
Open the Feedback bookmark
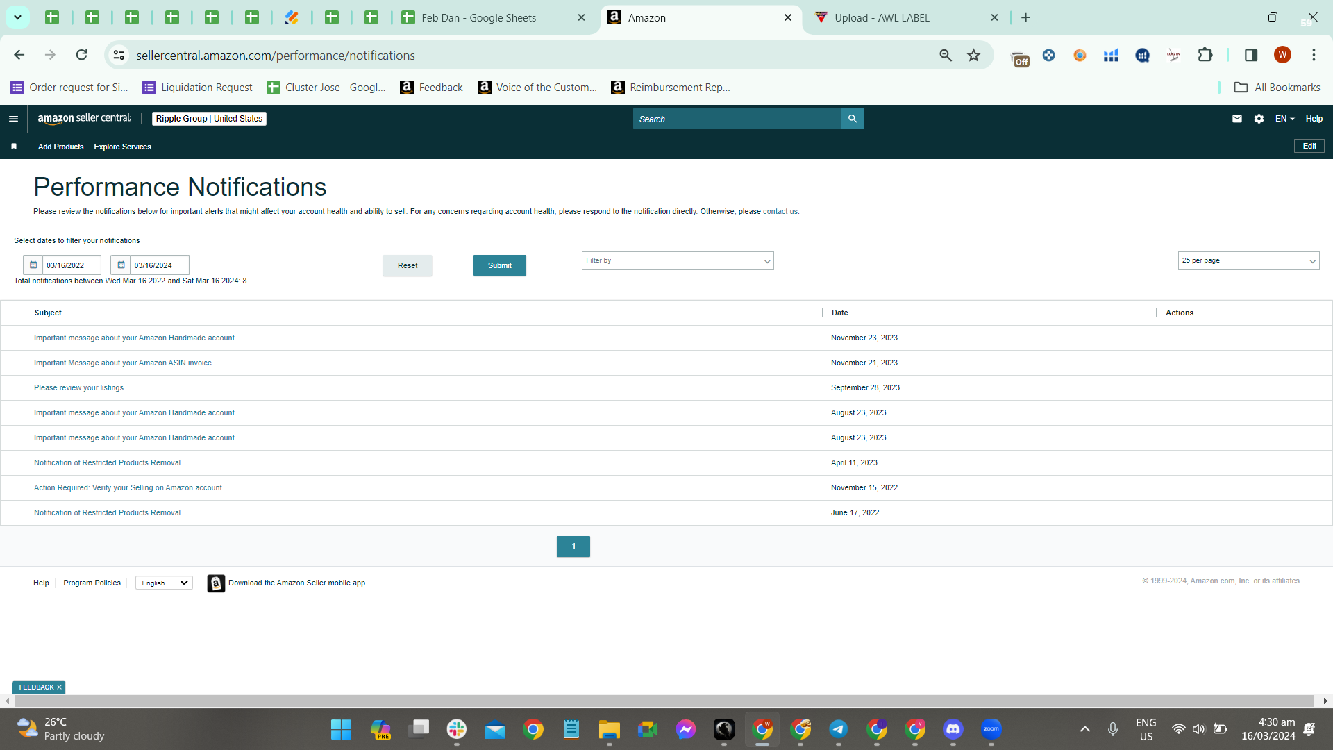point(432,87)
